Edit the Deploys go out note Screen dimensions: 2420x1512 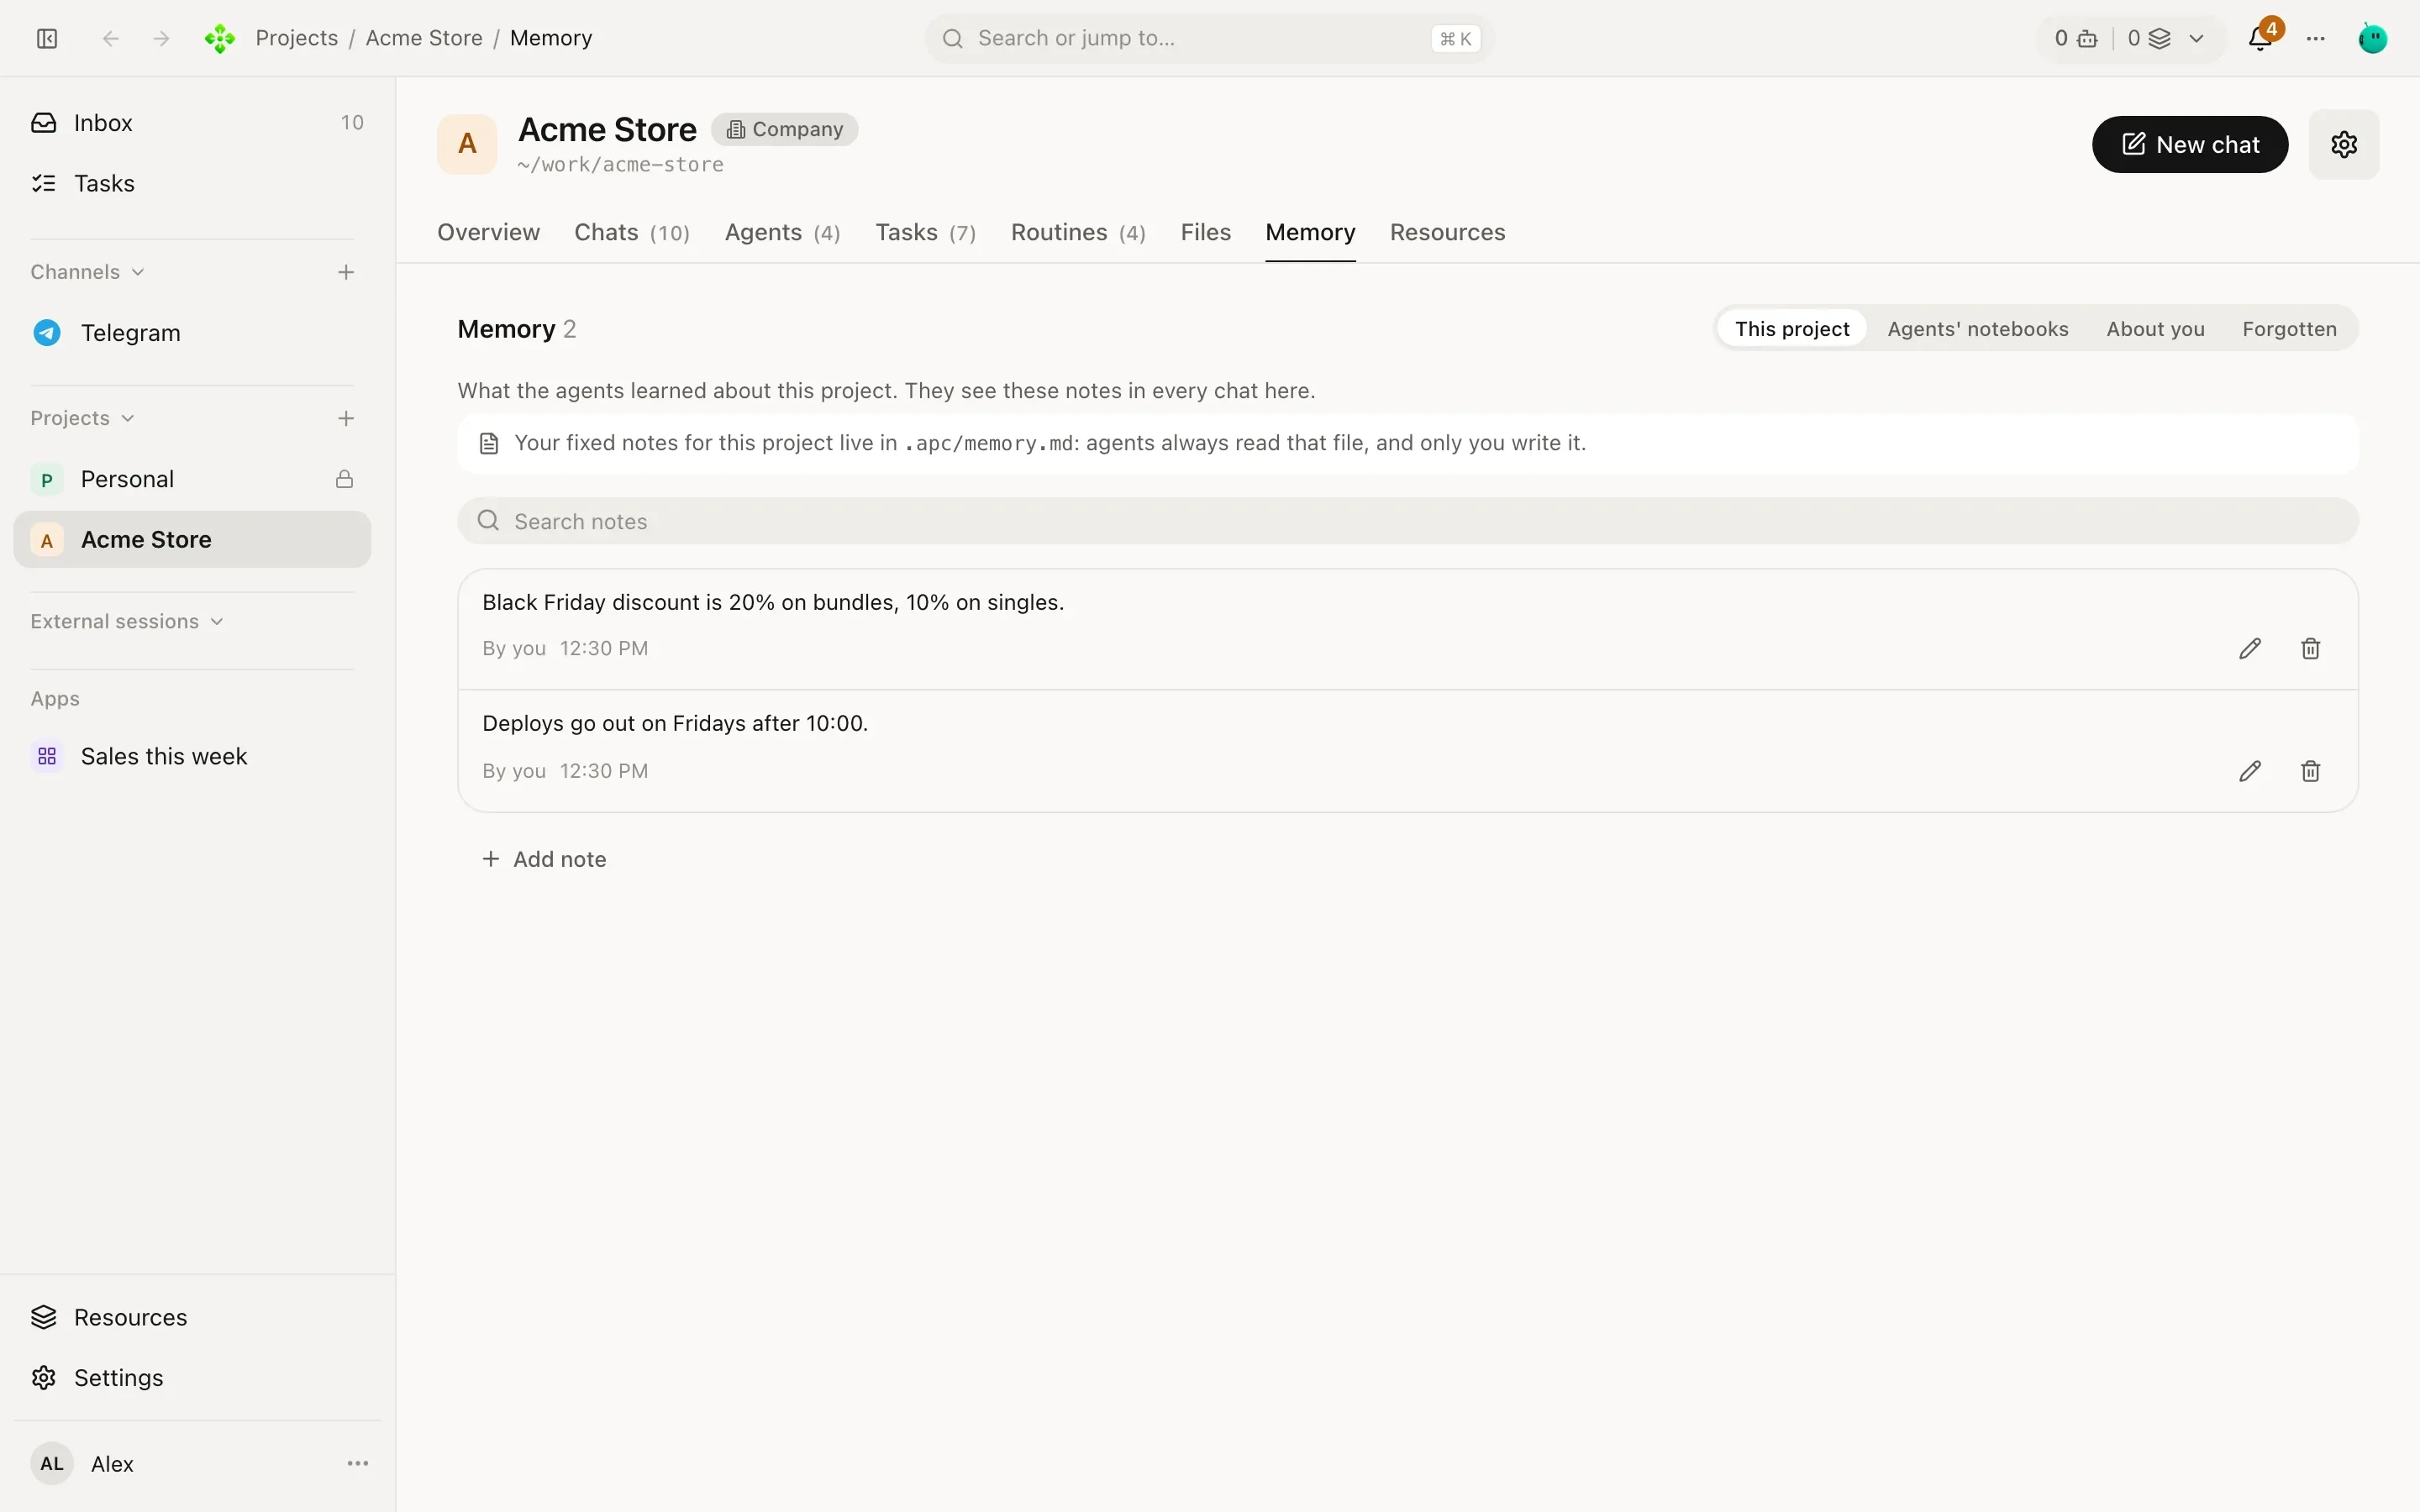tap(2250, 771)
